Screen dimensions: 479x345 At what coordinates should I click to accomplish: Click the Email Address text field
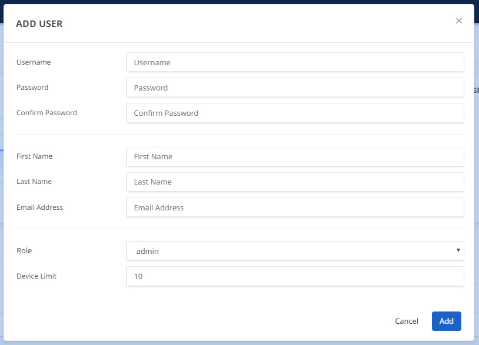point(295,207)
